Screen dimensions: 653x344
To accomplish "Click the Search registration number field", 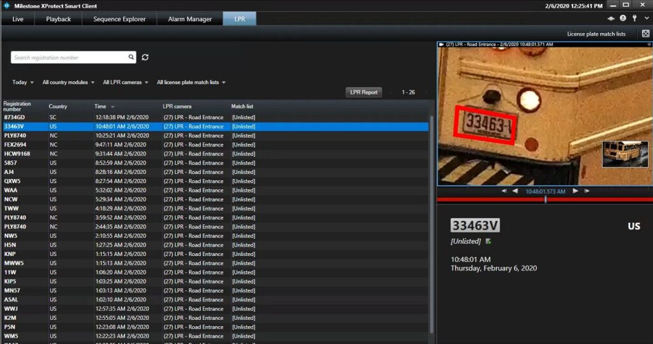I will click(69, 57).
